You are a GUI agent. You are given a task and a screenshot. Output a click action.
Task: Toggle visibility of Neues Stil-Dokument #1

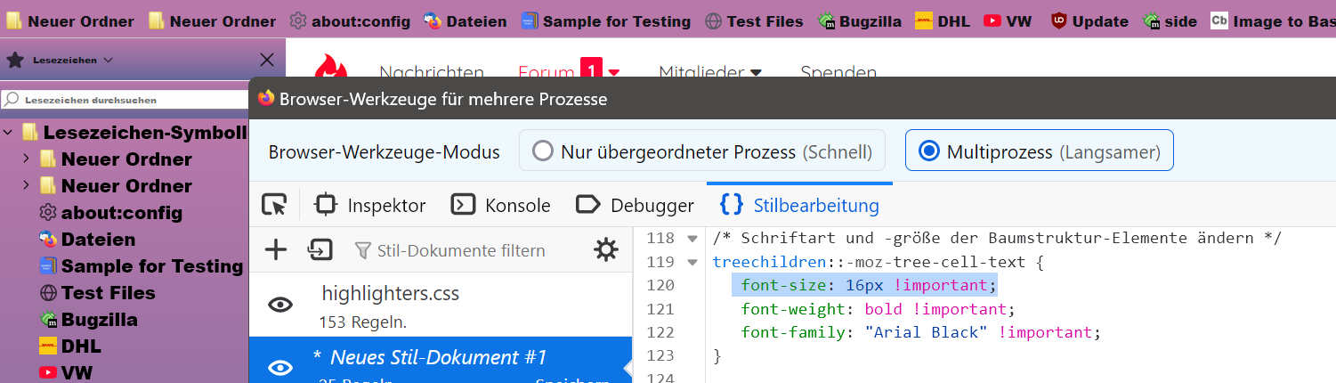(280, 368)
